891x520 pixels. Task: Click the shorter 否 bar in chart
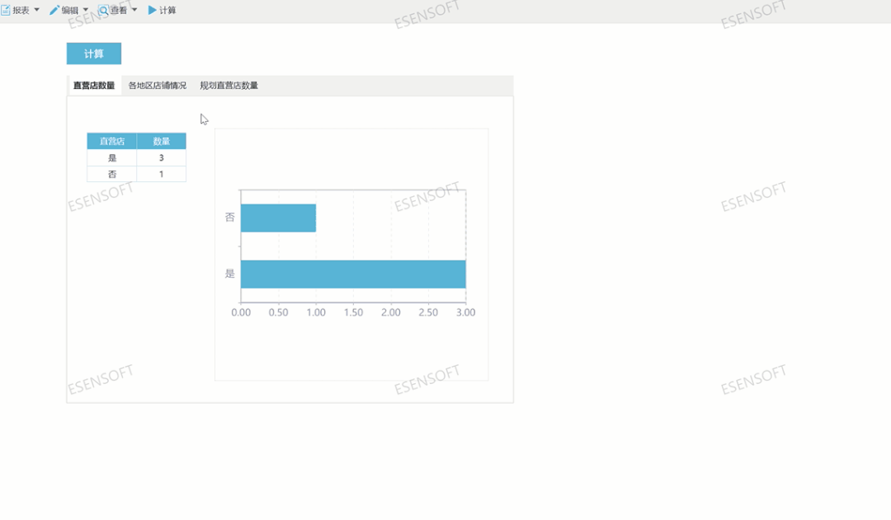coord(278,218)
